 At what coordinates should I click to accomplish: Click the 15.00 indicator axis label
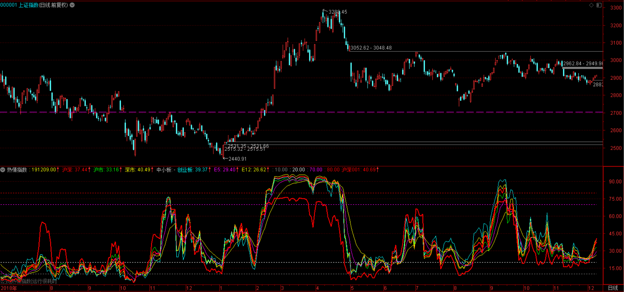(x=615, y=268)
